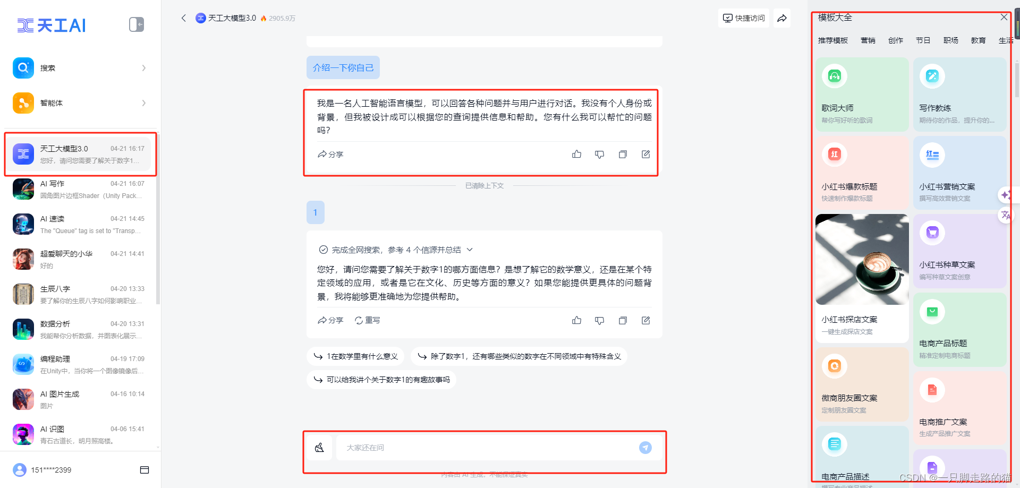Viewport: 1020px width, 488px height.
Task: Click the user avatar 151****2399
Action: pyautogui.click(x=20, y=470)
